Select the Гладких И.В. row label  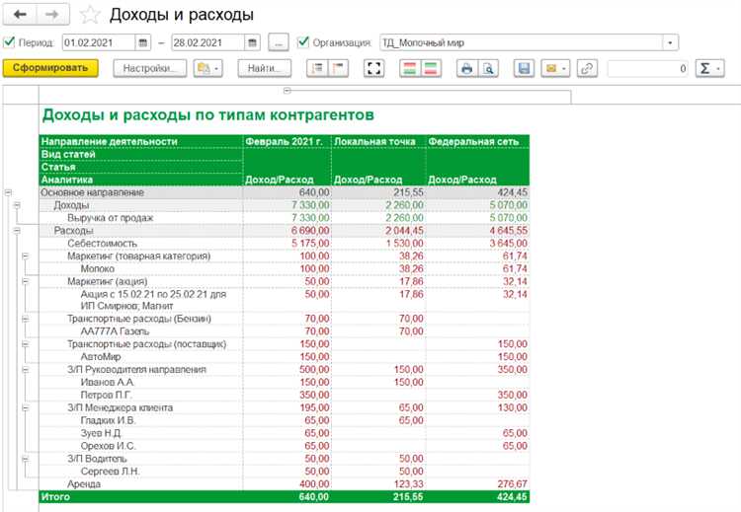pos(109,420)
